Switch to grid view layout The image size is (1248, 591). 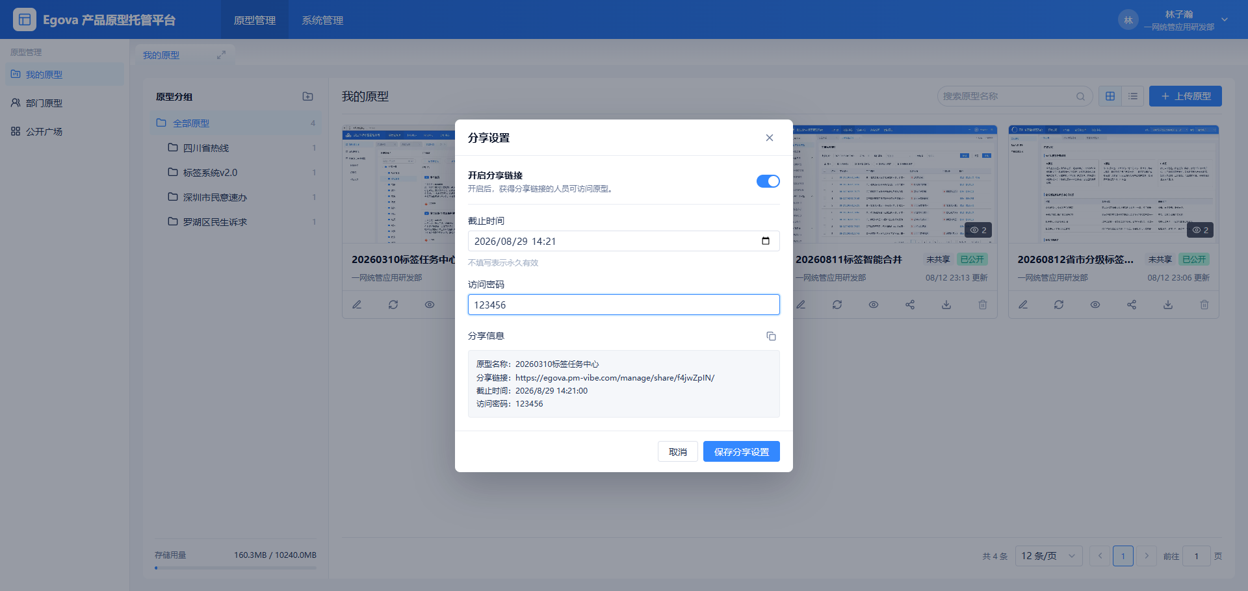coord(1110,96)
